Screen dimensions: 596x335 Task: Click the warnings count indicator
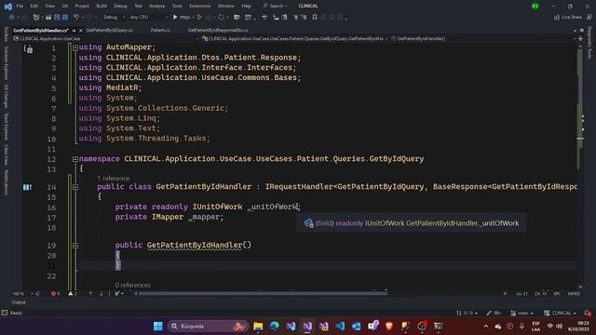point(73,294)
